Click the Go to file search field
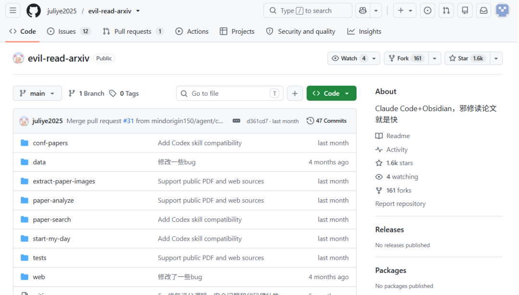 coord(230,93)
